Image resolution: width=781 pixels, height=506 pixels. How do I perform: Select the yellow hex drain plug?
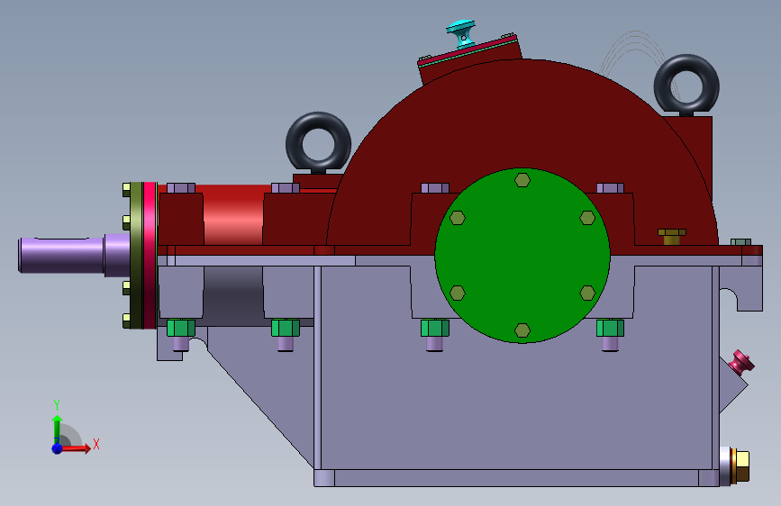[x=741, y=466]
